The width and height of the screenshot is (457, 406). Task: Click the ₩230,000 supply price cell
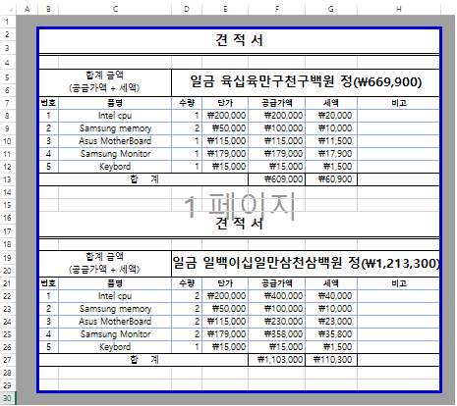[x=277, y=322]
